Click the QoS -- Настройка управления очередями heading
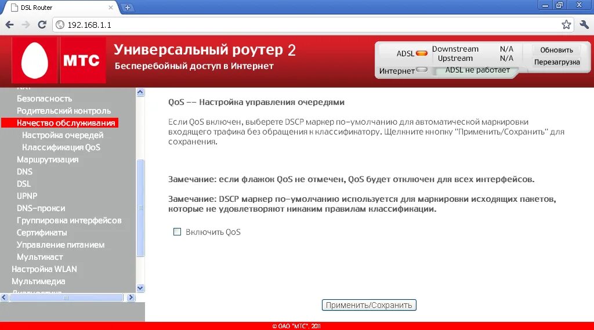 coord(256,102)
